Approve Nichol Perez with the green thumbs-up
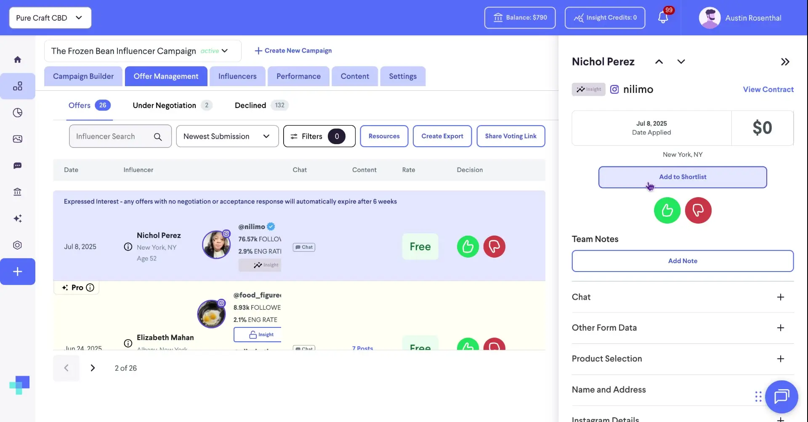Viewport: 808px width, 422px height. (667, 210)
